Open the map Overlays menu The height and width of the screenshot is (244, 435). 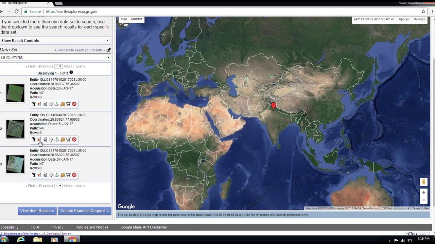point(419,19)
